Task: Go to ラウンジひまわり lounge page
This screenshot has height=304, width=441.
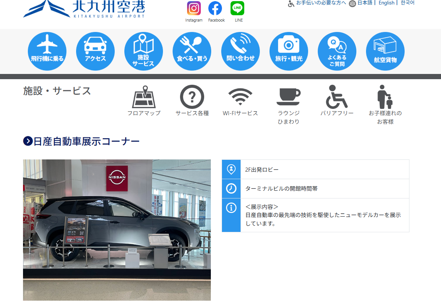Action: (288, 104)
